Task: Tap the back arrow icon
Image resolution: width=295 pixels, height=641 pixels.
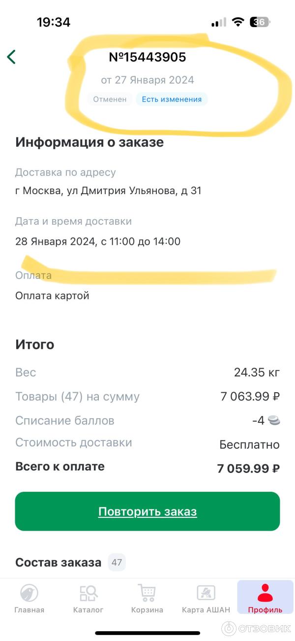Action: [x=11, y=57]
